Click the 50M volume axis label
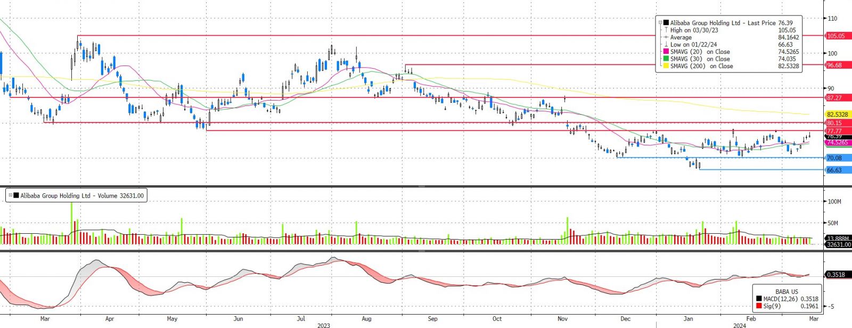Image resolution: width=852 pixels, height=328 pixels. (832, 223)
